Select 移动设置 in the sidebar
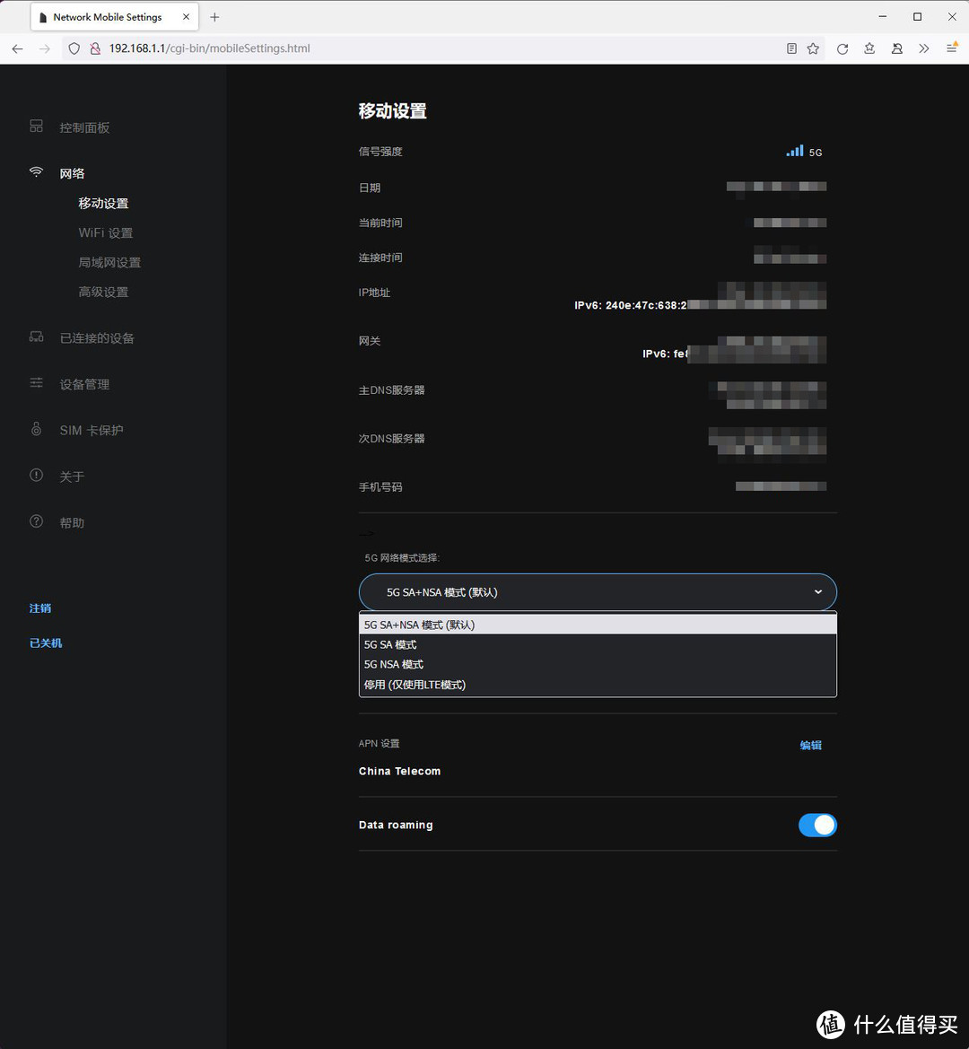969x1049 pixels. coord(104,204)
